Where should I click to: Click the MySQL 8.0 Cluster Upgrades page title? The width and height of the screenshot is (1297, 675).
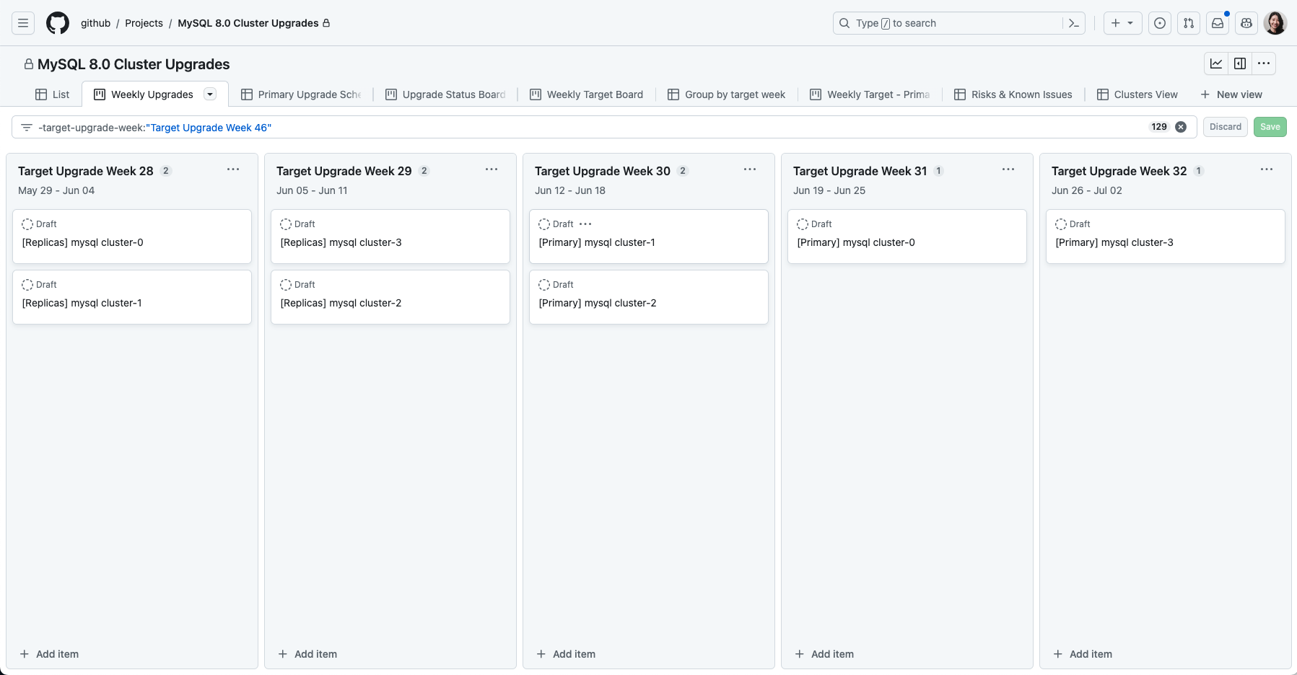(x=134, y=64)
